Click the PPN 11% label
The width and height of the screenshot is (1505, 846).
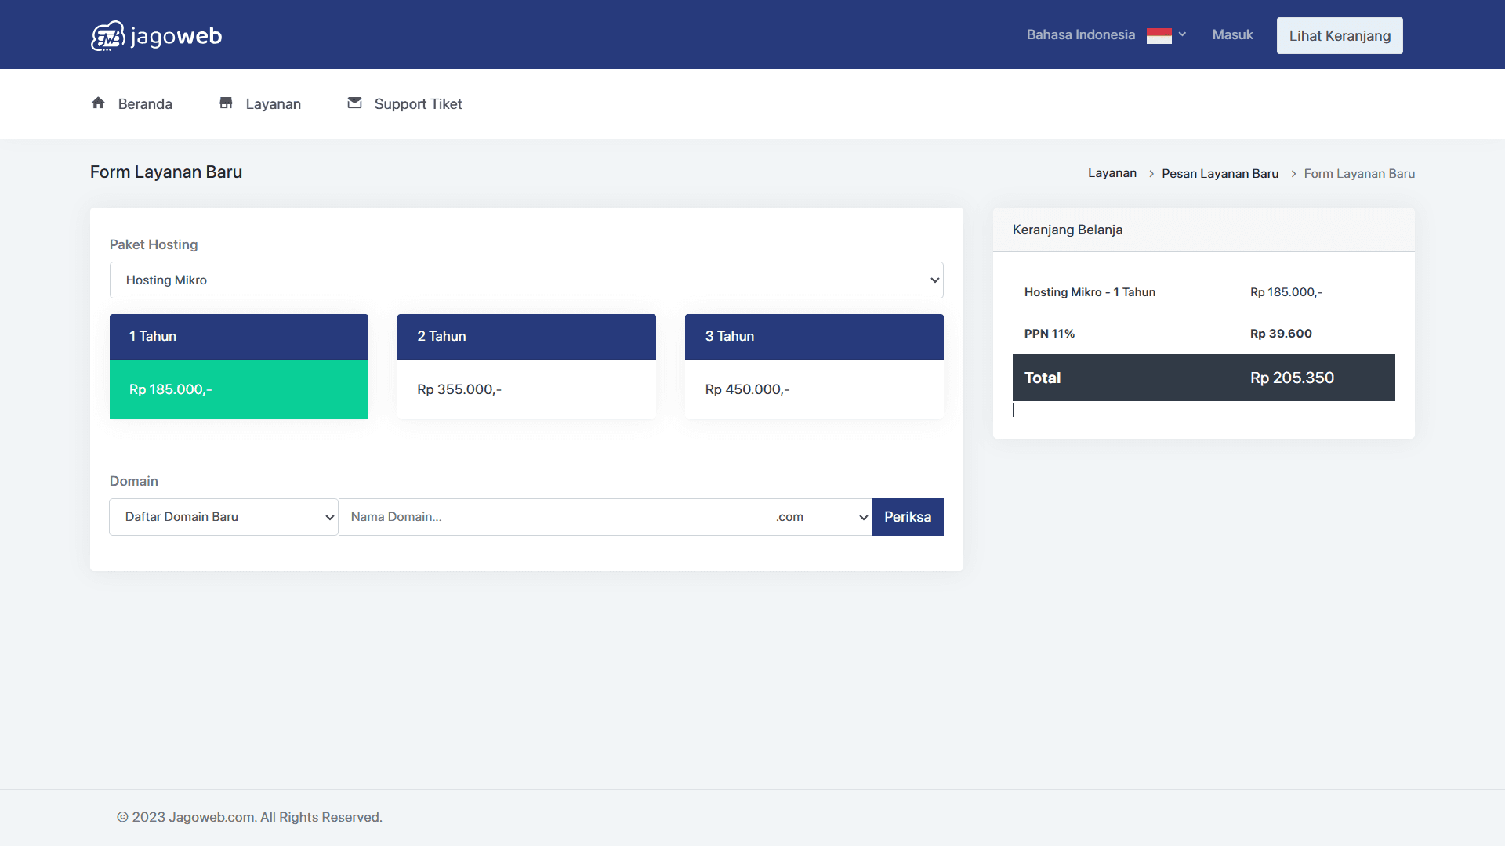point(1050,334)
